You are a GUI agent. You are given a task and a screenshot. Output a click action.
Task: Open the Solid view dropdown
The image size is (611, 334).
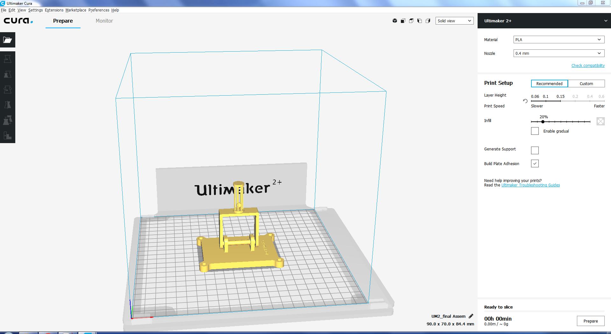(x=454, y=21)
